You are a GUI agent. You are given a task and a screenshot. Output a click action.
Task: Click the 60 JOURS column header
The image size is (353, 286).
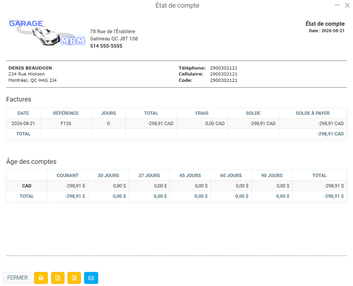231,175
